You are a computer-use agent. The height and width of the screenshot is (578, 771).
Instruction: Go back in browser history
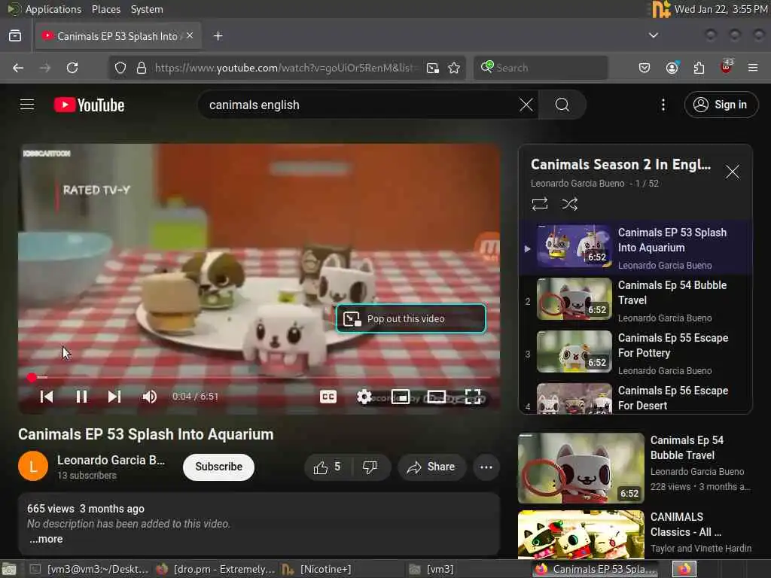[x=18, y=68]
